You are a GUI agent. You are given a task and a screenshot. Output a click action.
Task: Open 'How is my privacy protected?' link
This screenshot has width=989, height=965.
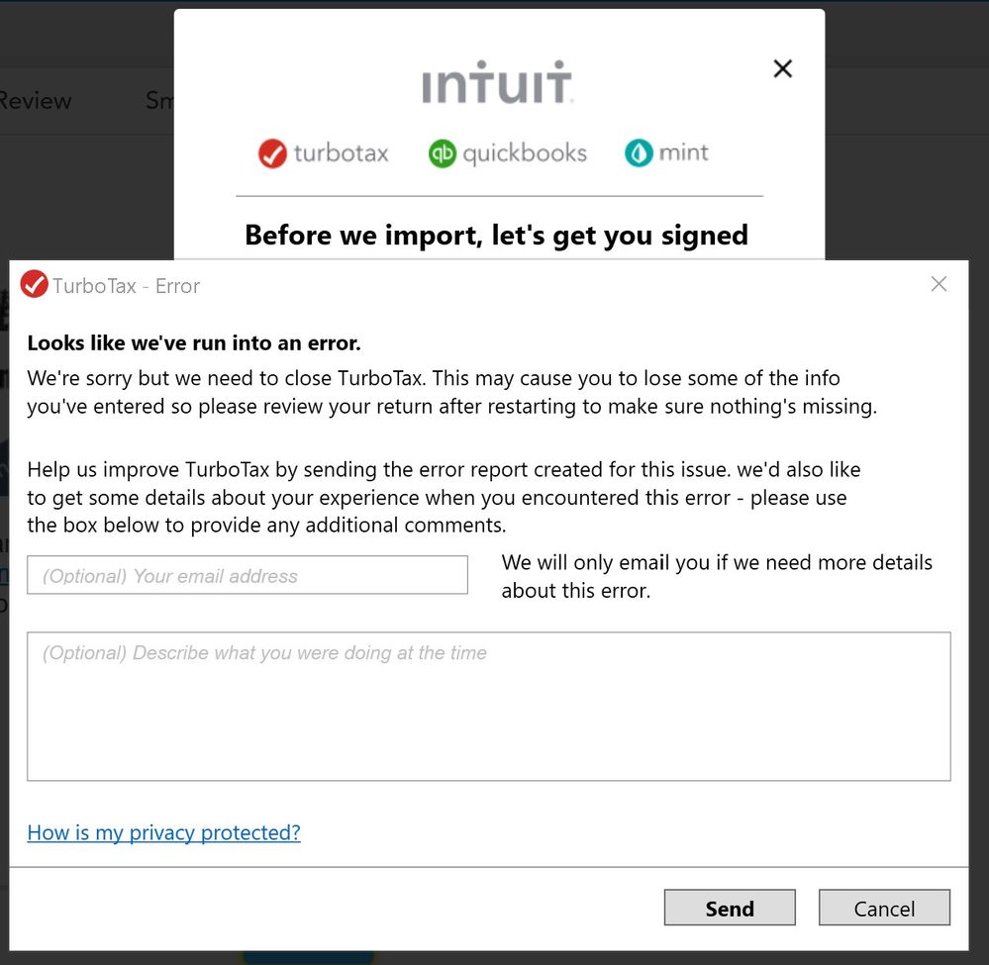click(163, 832)
